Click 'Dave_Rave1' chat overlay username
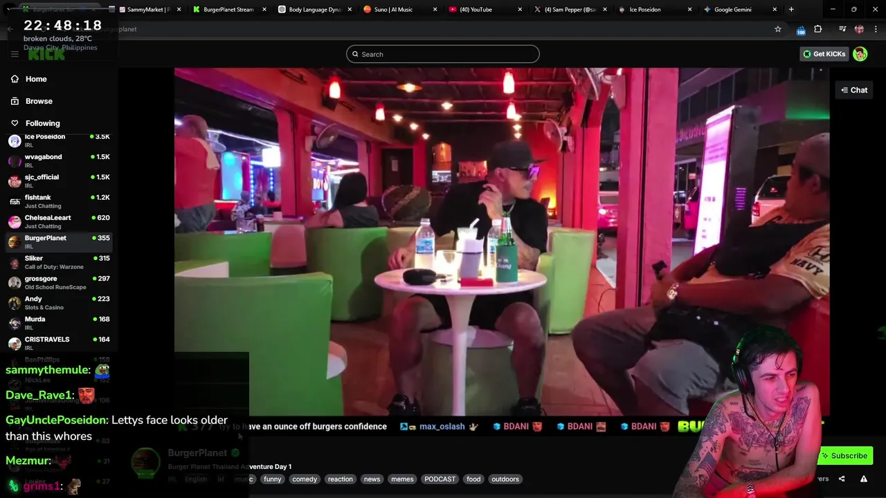Screen dimensions: 886x498 [x=39, y=396]
